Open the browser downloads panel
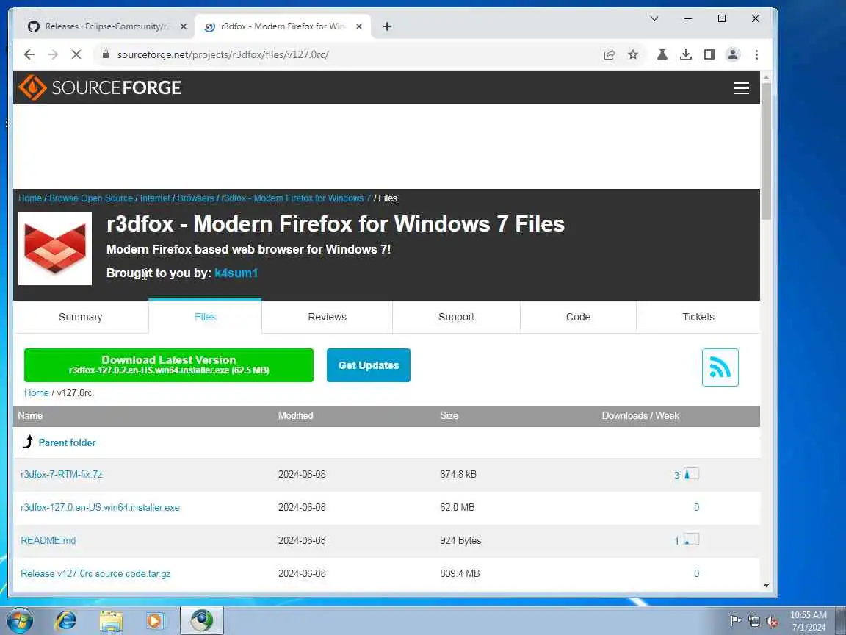846x635 pixels. click(x=686, y=54)
